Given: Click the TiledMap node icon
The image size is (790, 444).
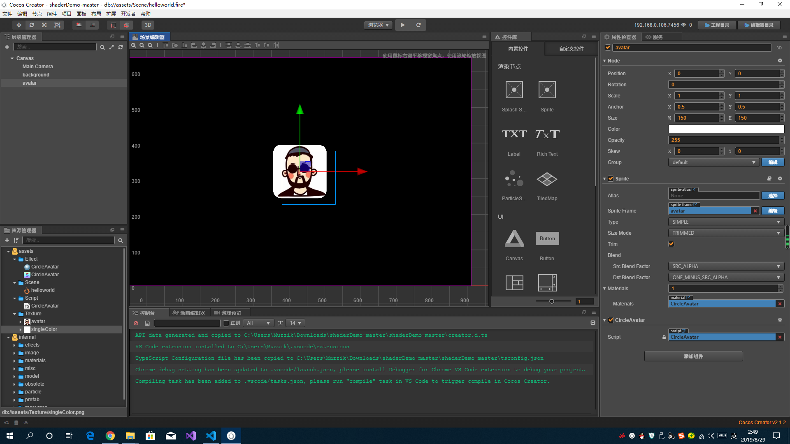Looking at the screenshot, I should (547, 179).
